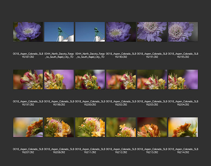Viewport: 211px width, 166px height.
Task: Select the lavender flower thumbnail Y6191.CR2
Action: point(152,32)
